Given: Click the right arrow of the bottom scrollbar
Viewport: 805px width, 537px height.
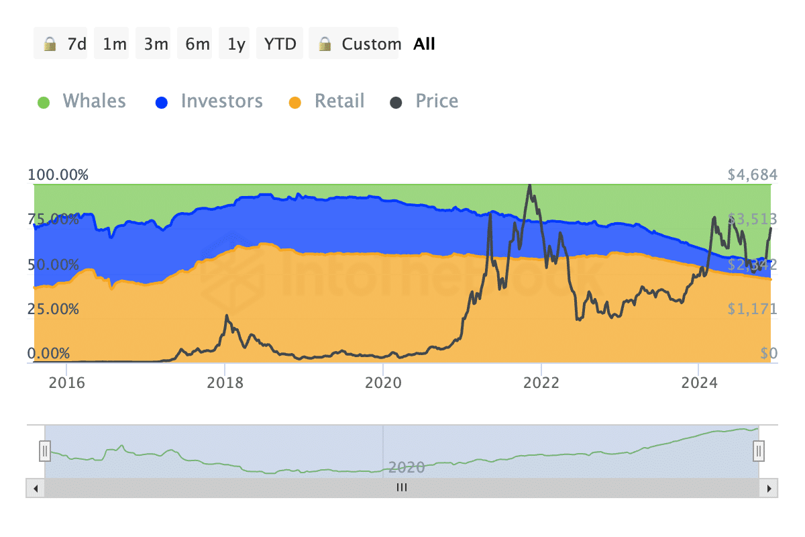Looking at the screenshot, I should (x=771, y=489).
